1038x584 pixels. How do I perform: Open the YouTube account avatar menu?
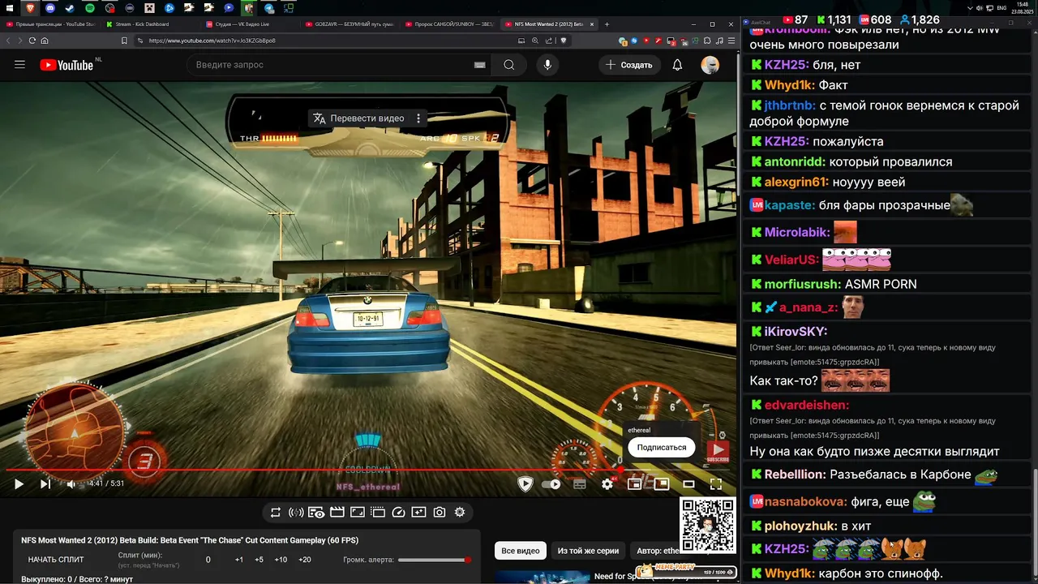click(710, 65)
